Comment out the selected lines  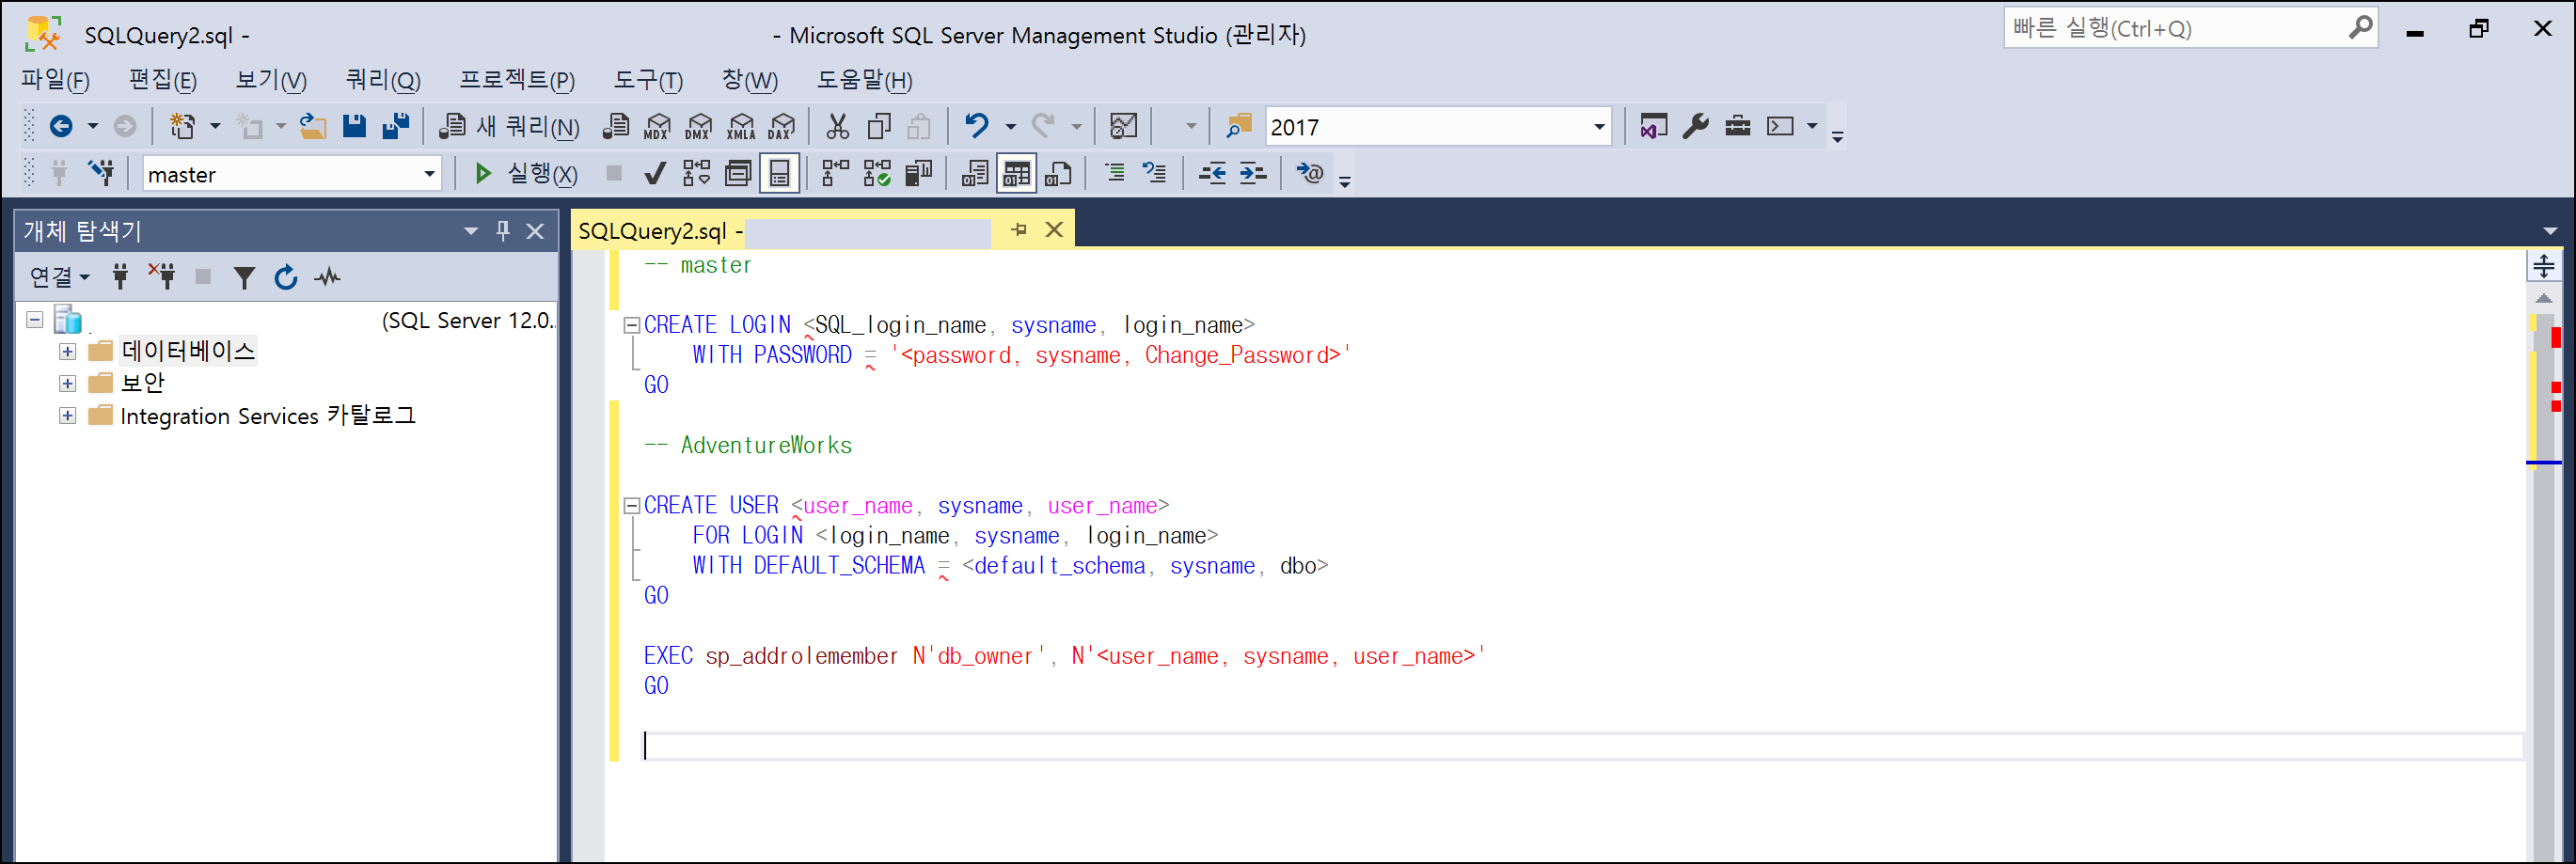coord(1115,174)
